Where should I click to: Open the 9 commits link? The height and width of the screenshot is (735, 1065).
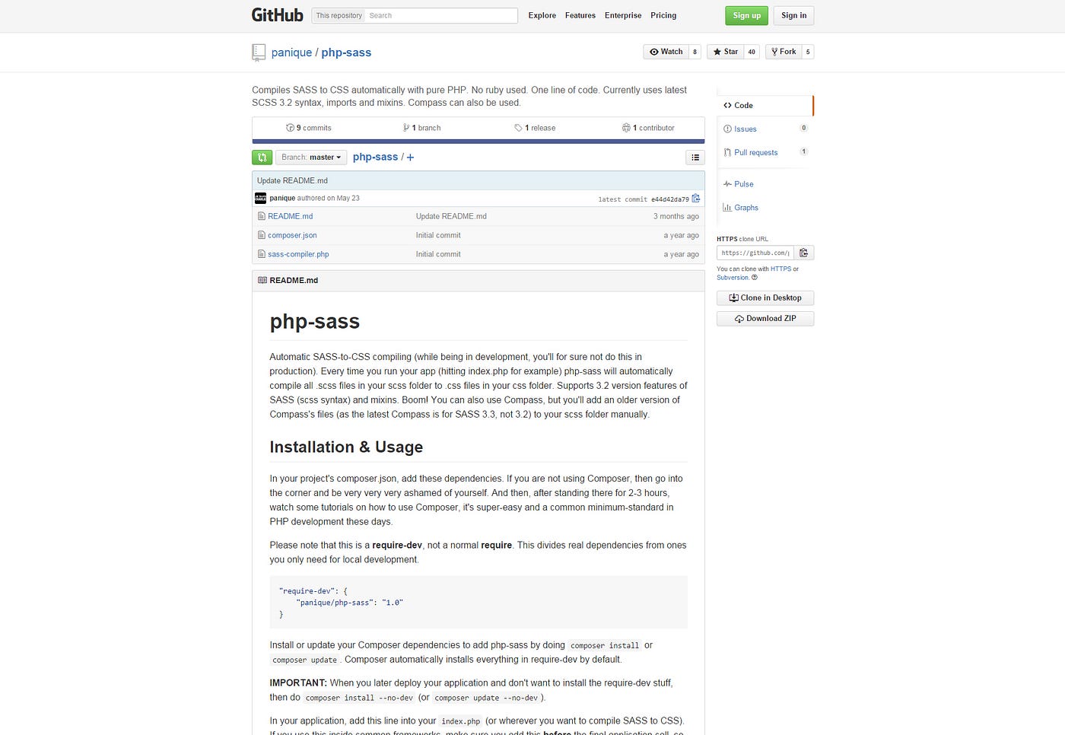coord(309,128)
